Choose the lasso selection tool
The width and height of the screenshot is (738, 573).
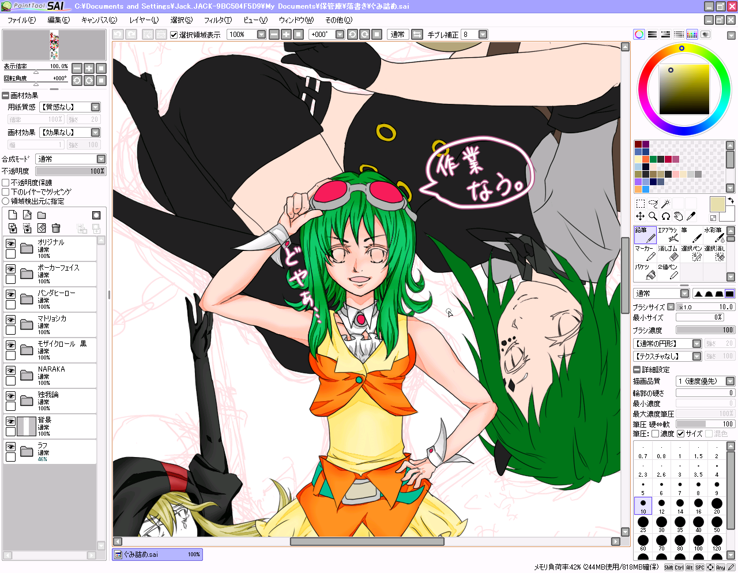pyautogui.click(x=653, y=203)
